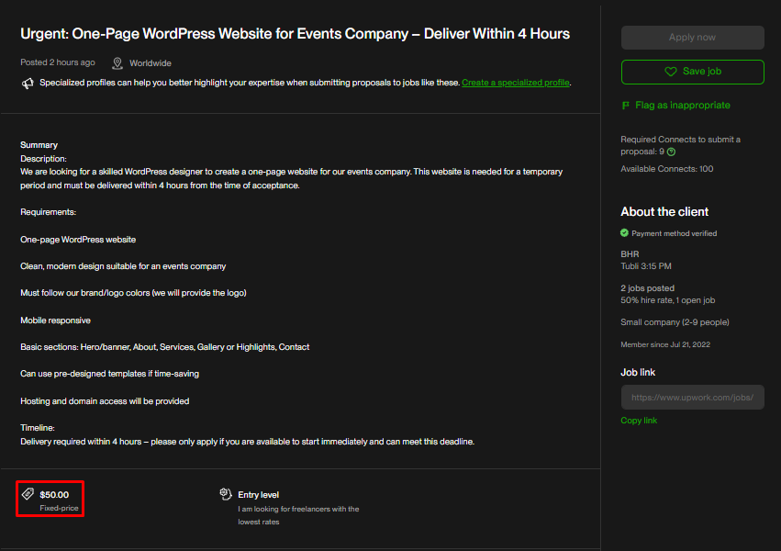
Task: Save this job with Save job button
Action: (692, 72)
